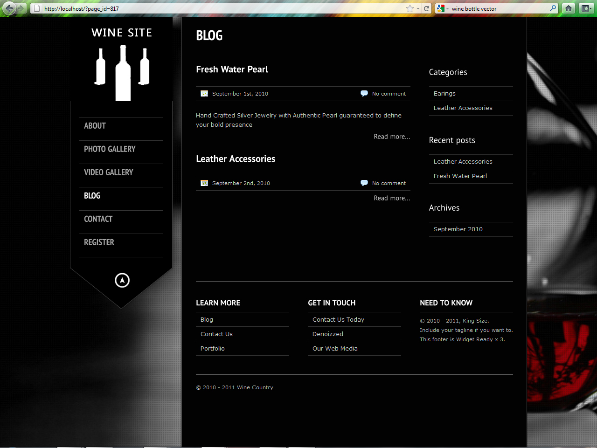The width and height of the screenshot is (597, 448).
Task: Open the Google search engine selector
Action: [442, 8]
